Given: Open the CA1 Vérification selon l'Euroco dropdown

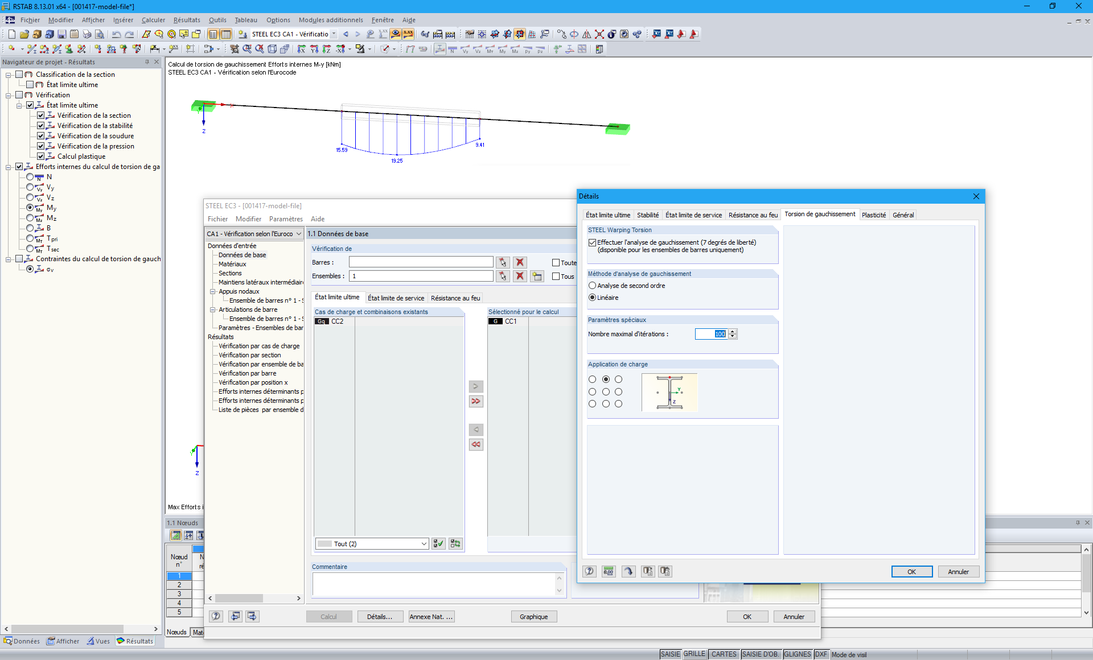Looking at the screenshot, I should (298, 234).
